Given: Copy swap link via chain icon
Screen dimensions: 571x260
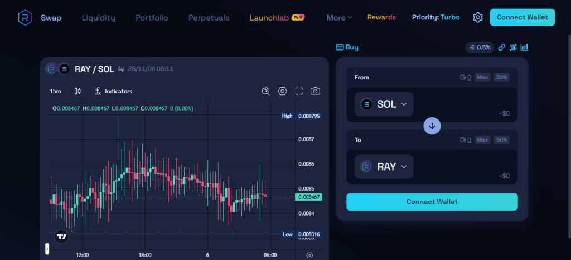Looking at the screenshot, I should [501, 47].
